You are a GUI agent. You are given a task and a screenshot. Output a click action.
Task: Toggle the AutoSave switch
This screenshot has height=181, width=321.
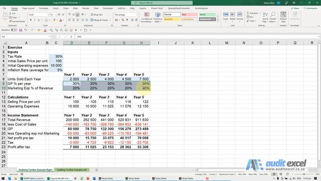pyautogui.click(x=14, y=30)
